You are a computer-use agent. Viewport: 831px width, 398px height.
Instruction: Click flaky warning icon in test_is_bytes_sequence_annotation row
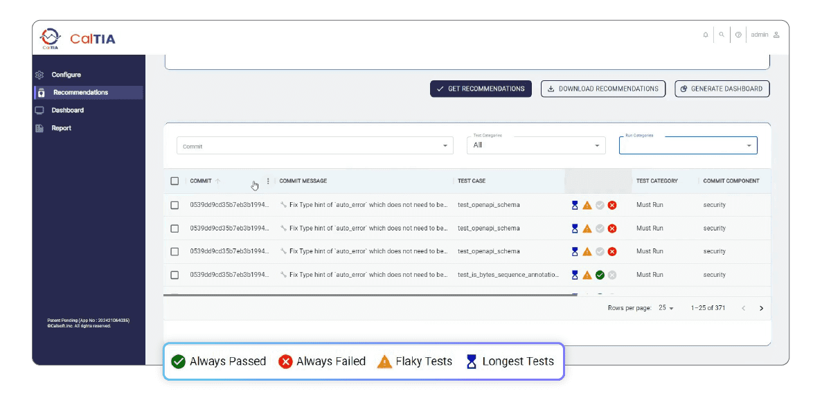[587, 275]
